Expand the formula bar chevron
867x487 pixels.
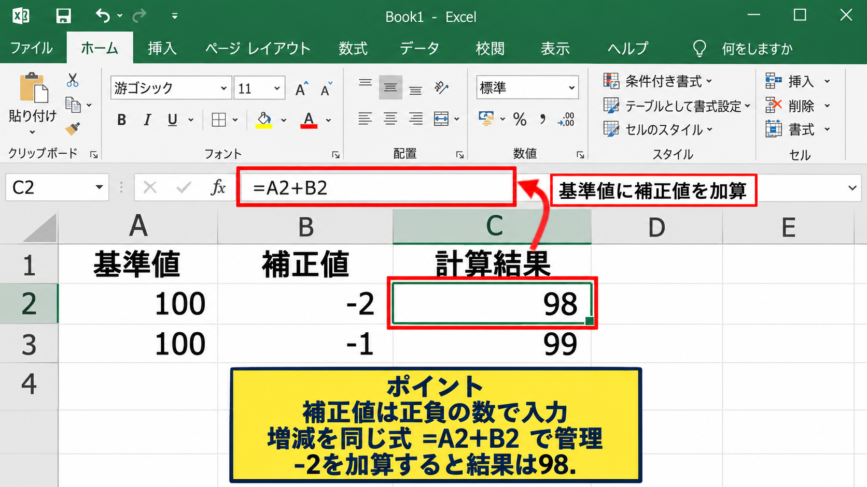(852, 187)
